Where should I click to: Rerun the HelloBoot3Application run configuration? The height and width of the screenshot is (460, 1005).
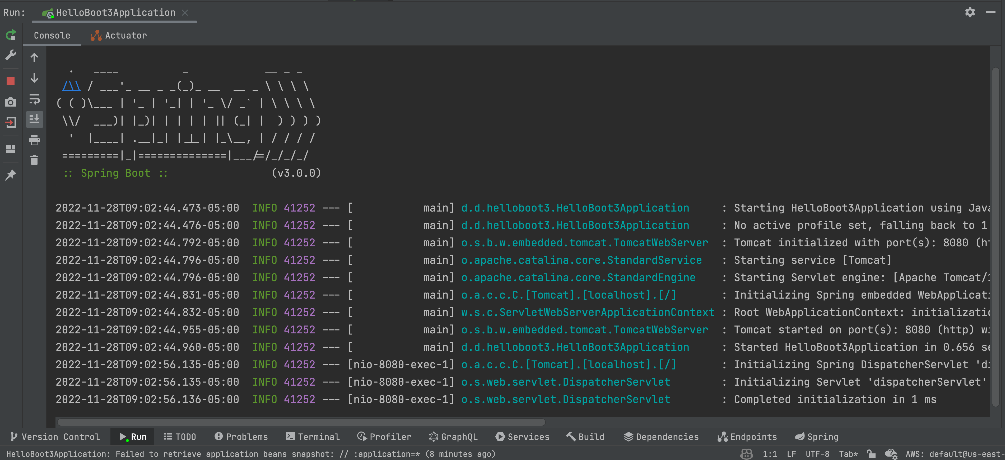11,35
